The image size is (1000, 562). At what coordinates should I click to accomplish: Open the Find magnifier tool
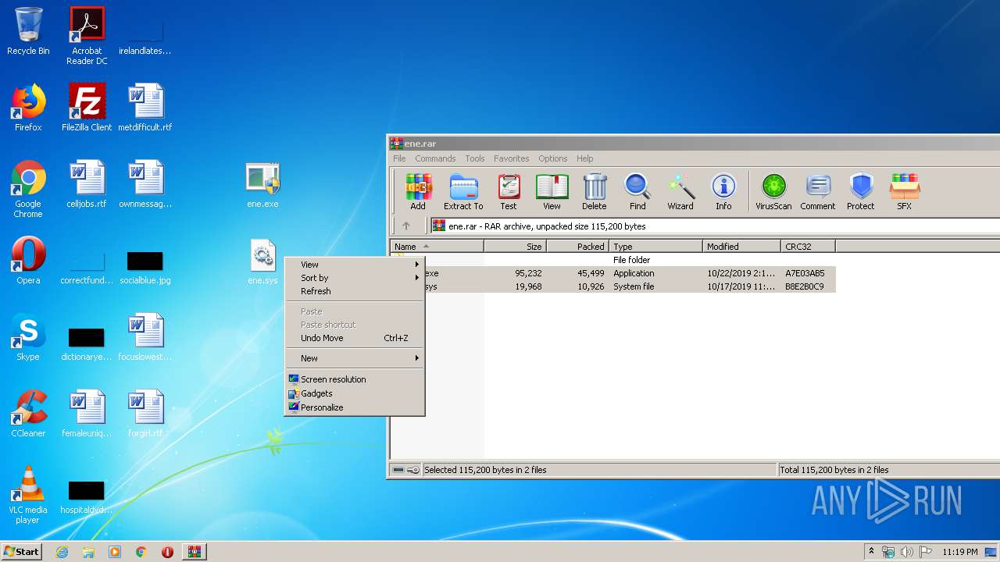pyautogui.click(x=637, y=192)
